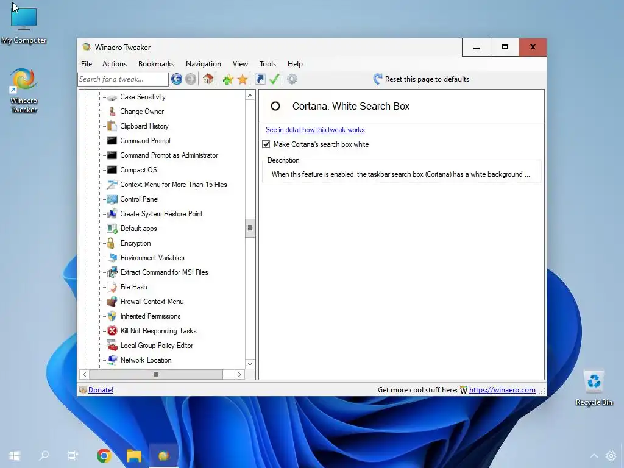Click the green checkmark toolbar icon

click(x=274, y=79)
